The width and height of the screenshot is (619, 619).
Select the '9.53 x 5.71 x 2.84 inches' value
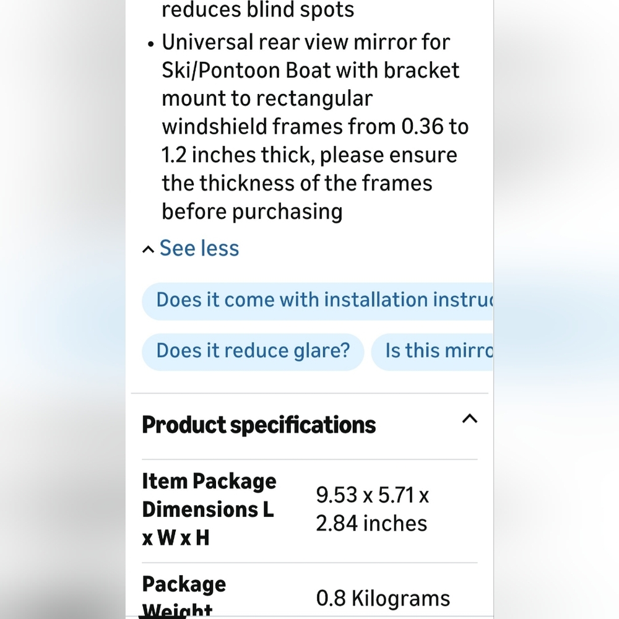(372, 509)
